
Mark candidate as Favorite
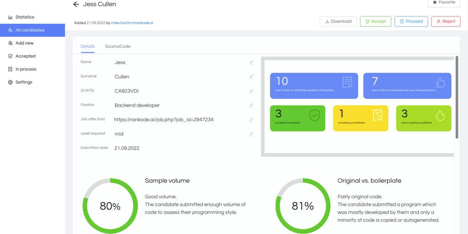click(x=444, y=3)
